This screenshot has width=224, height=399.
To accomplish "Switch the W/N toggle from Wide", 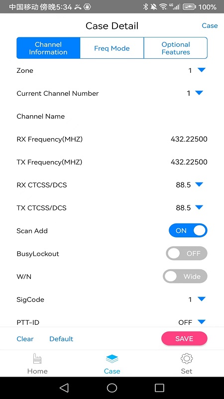I will click(x=185, y=276).
